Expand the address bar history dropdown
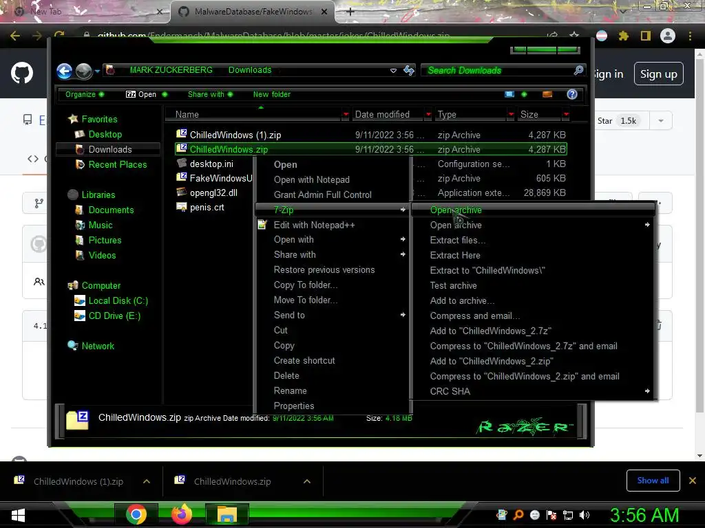Screen dimensions: 705x528 click(393, 71)
